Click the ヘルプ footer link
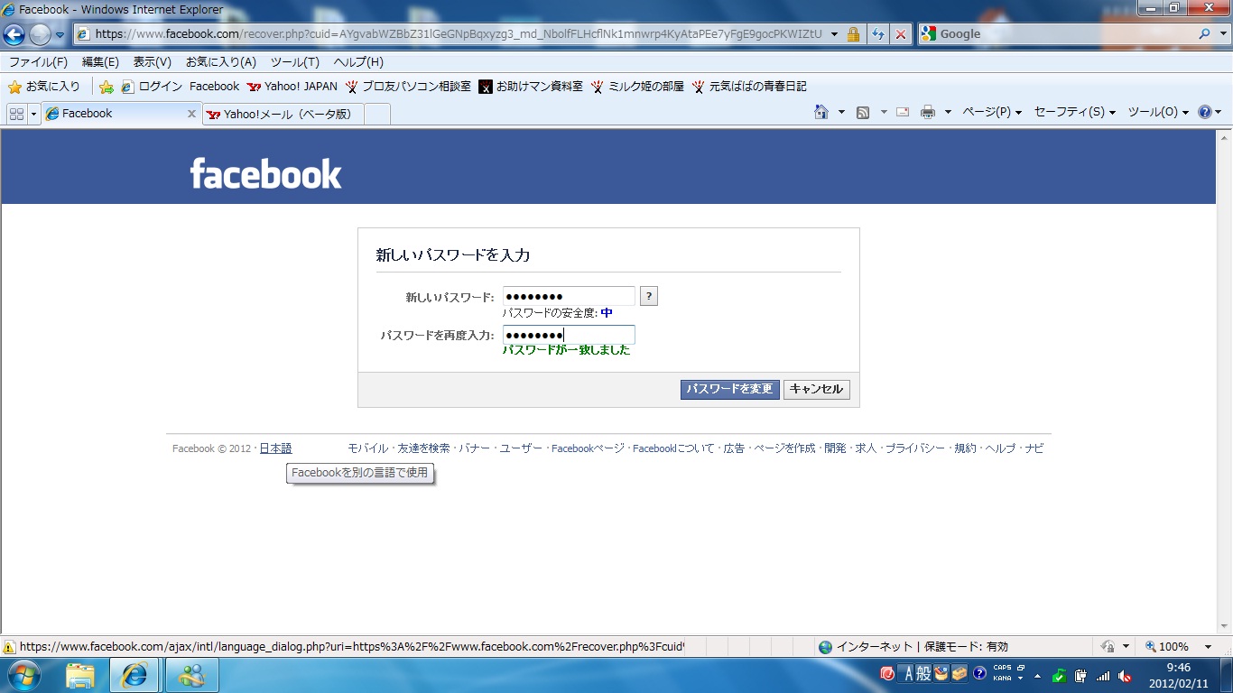 [1000, 448]
